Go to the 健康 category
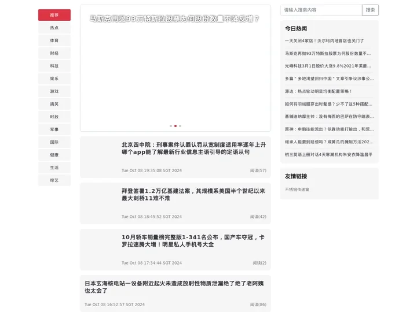This screenshot has height=312, width=417. coord(54,155)
